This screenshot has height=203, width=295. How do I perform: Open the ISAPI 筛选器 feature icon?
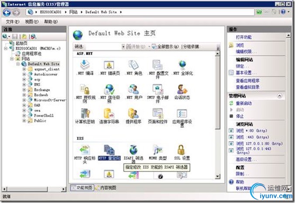pos(134,154)
